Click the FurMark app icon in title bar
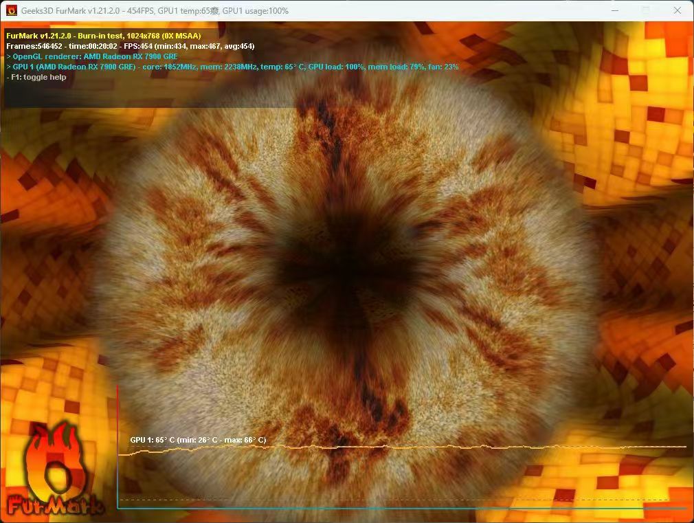 point(12,10)
